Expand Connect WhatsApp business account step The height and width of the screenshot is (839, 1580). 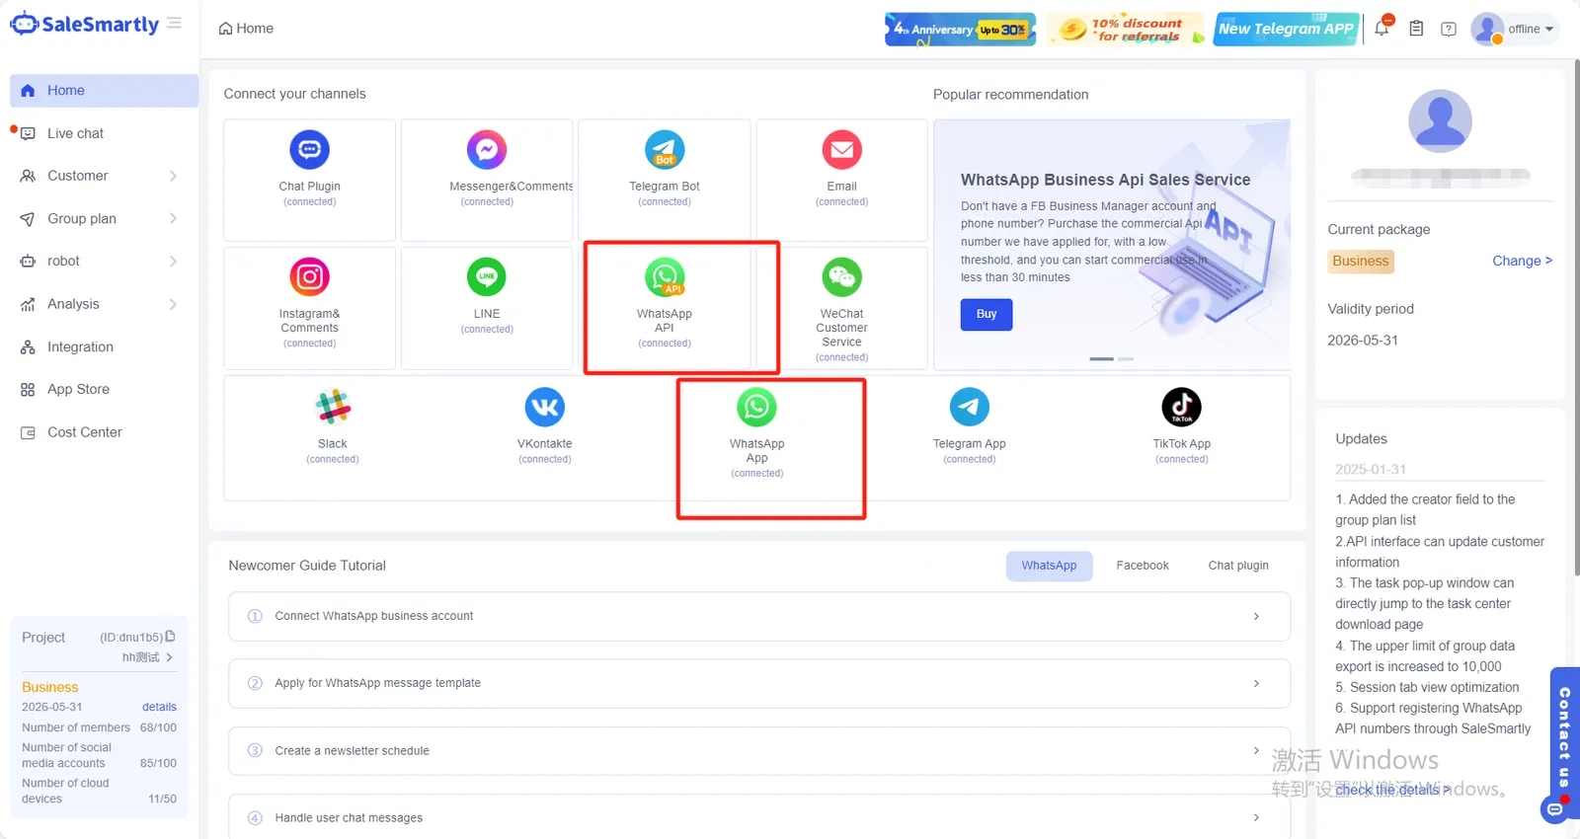point(758,616)
